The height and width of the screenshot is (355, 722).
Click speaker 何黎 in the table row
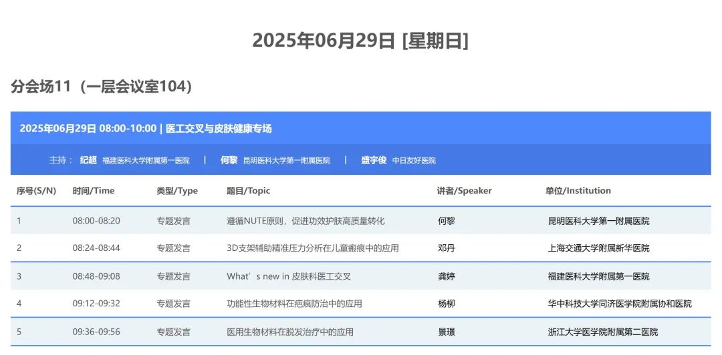click(446, 221)
